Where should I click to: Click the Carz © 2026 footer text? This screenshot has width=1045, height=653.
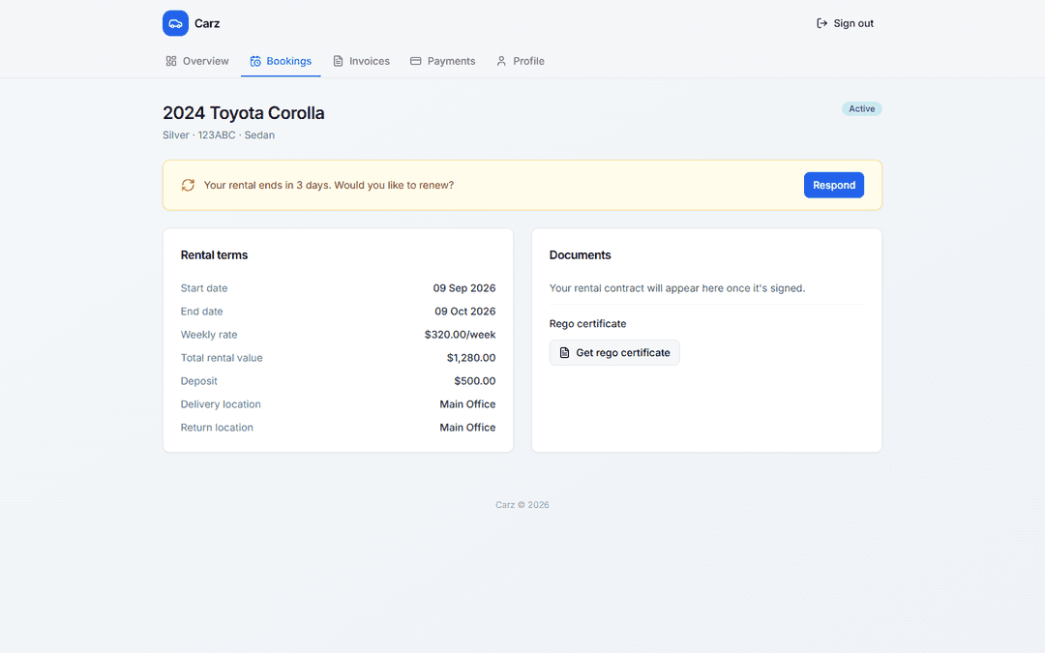click(x=522, y=505)
